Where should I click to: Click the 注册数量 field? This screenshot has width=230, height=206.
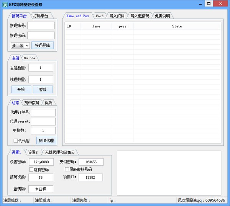41,68
